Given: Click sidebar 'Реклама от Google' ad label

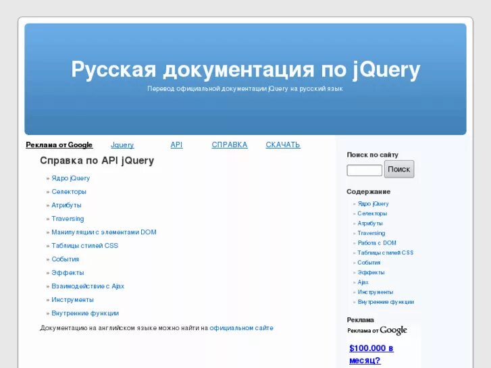Looking at the screenshot, I should click(x=377, y=330).
